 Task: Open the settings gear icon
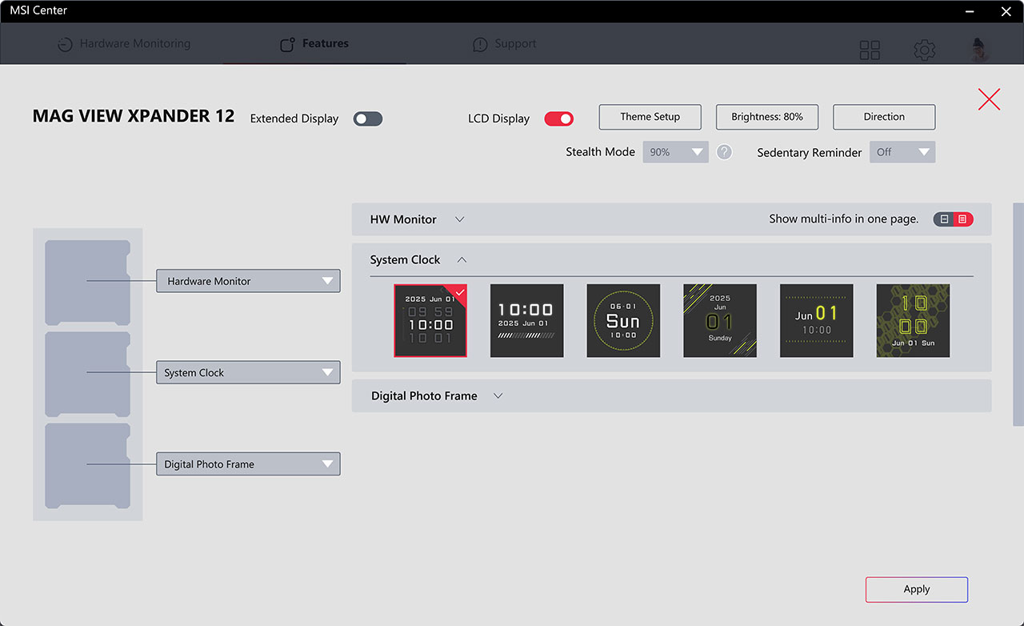tap(925, 50)
